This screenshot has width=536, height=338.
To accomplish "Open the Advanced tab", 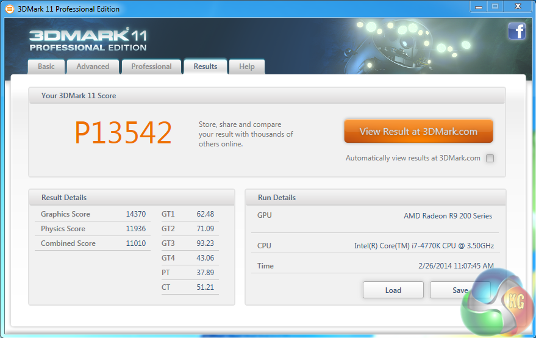I will [93, 67].
